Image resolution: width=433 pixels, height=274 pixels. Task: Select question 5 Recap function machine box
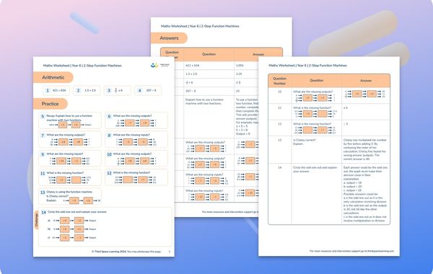tap(70, 120)
